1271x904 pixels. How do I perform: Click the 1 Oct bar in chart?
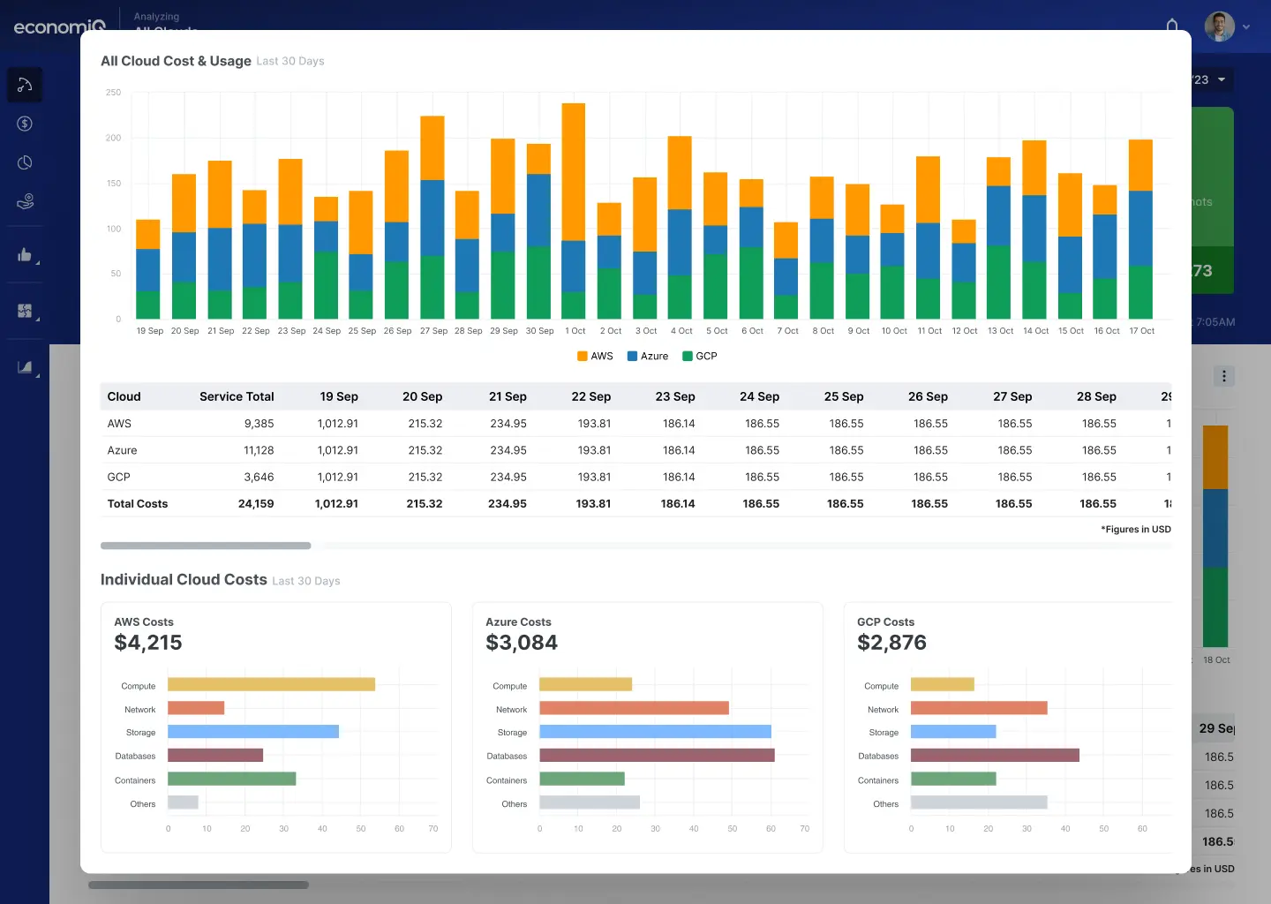point(574,211)
